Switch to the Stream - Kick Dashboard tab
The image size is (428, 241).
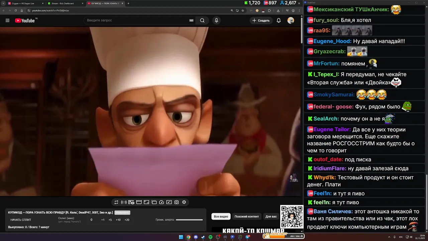tap(66, 3)
